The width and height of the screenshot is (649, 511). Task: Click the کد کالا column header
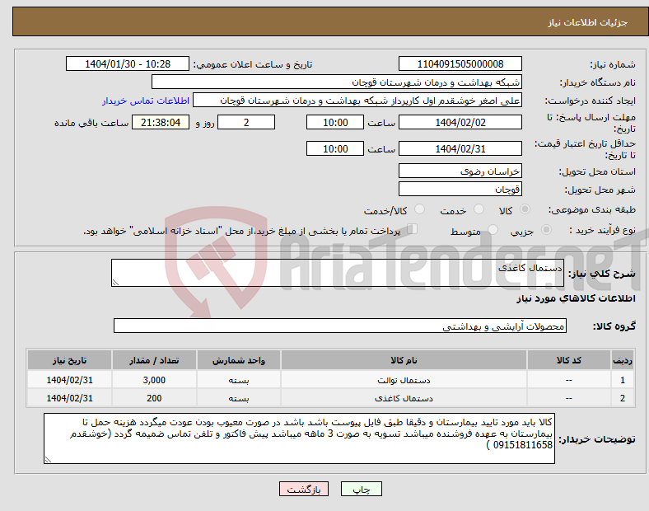tap(569, 360)
